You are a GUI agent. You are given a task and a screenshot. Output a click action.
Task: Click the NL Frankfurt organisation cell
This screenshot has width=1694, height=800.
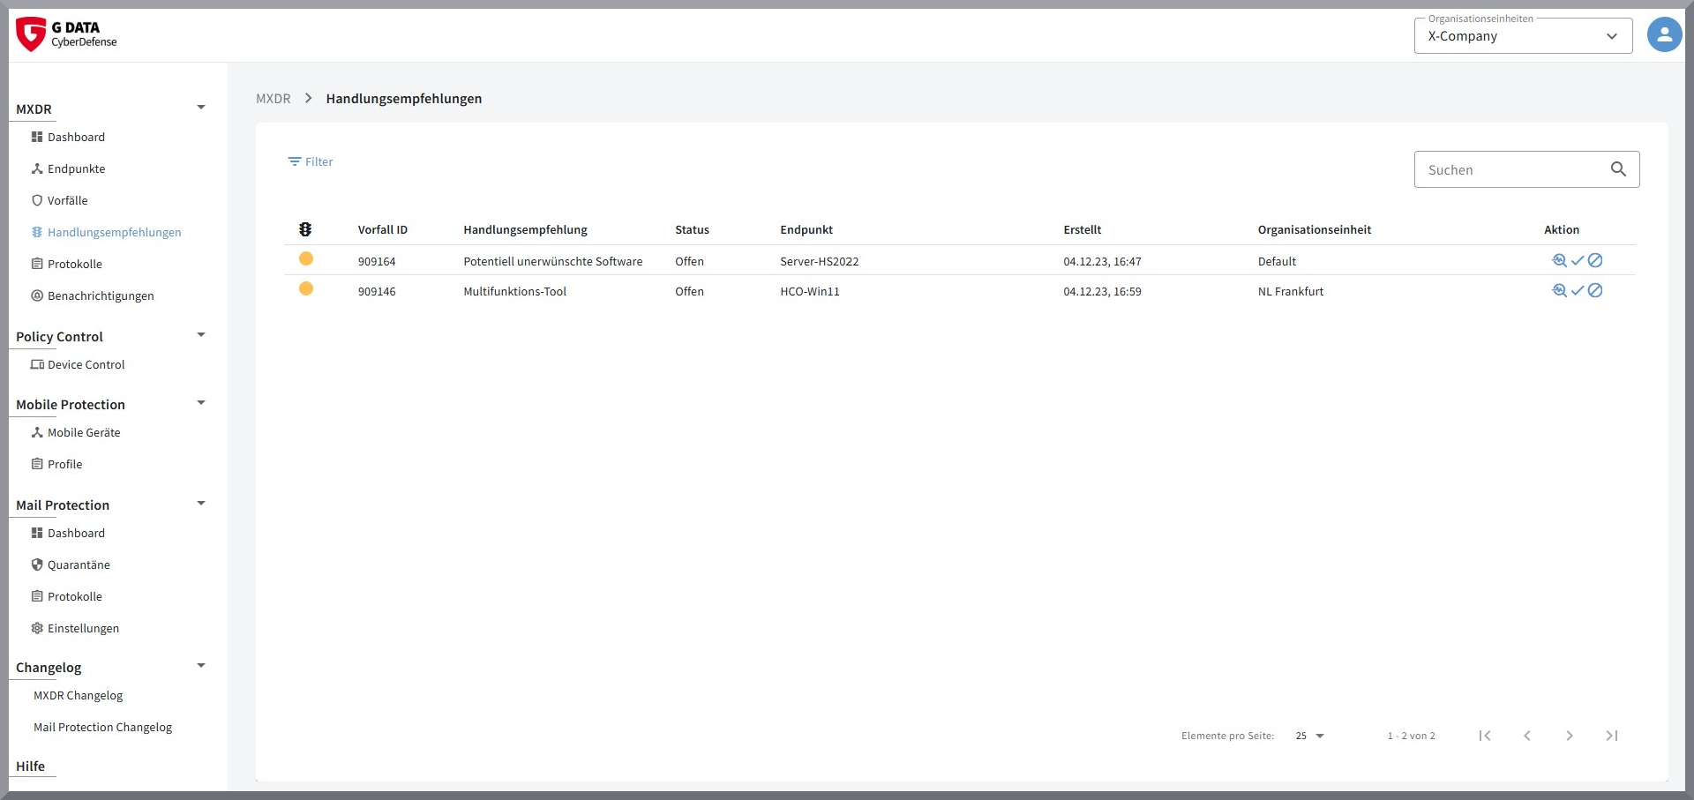1291,291
